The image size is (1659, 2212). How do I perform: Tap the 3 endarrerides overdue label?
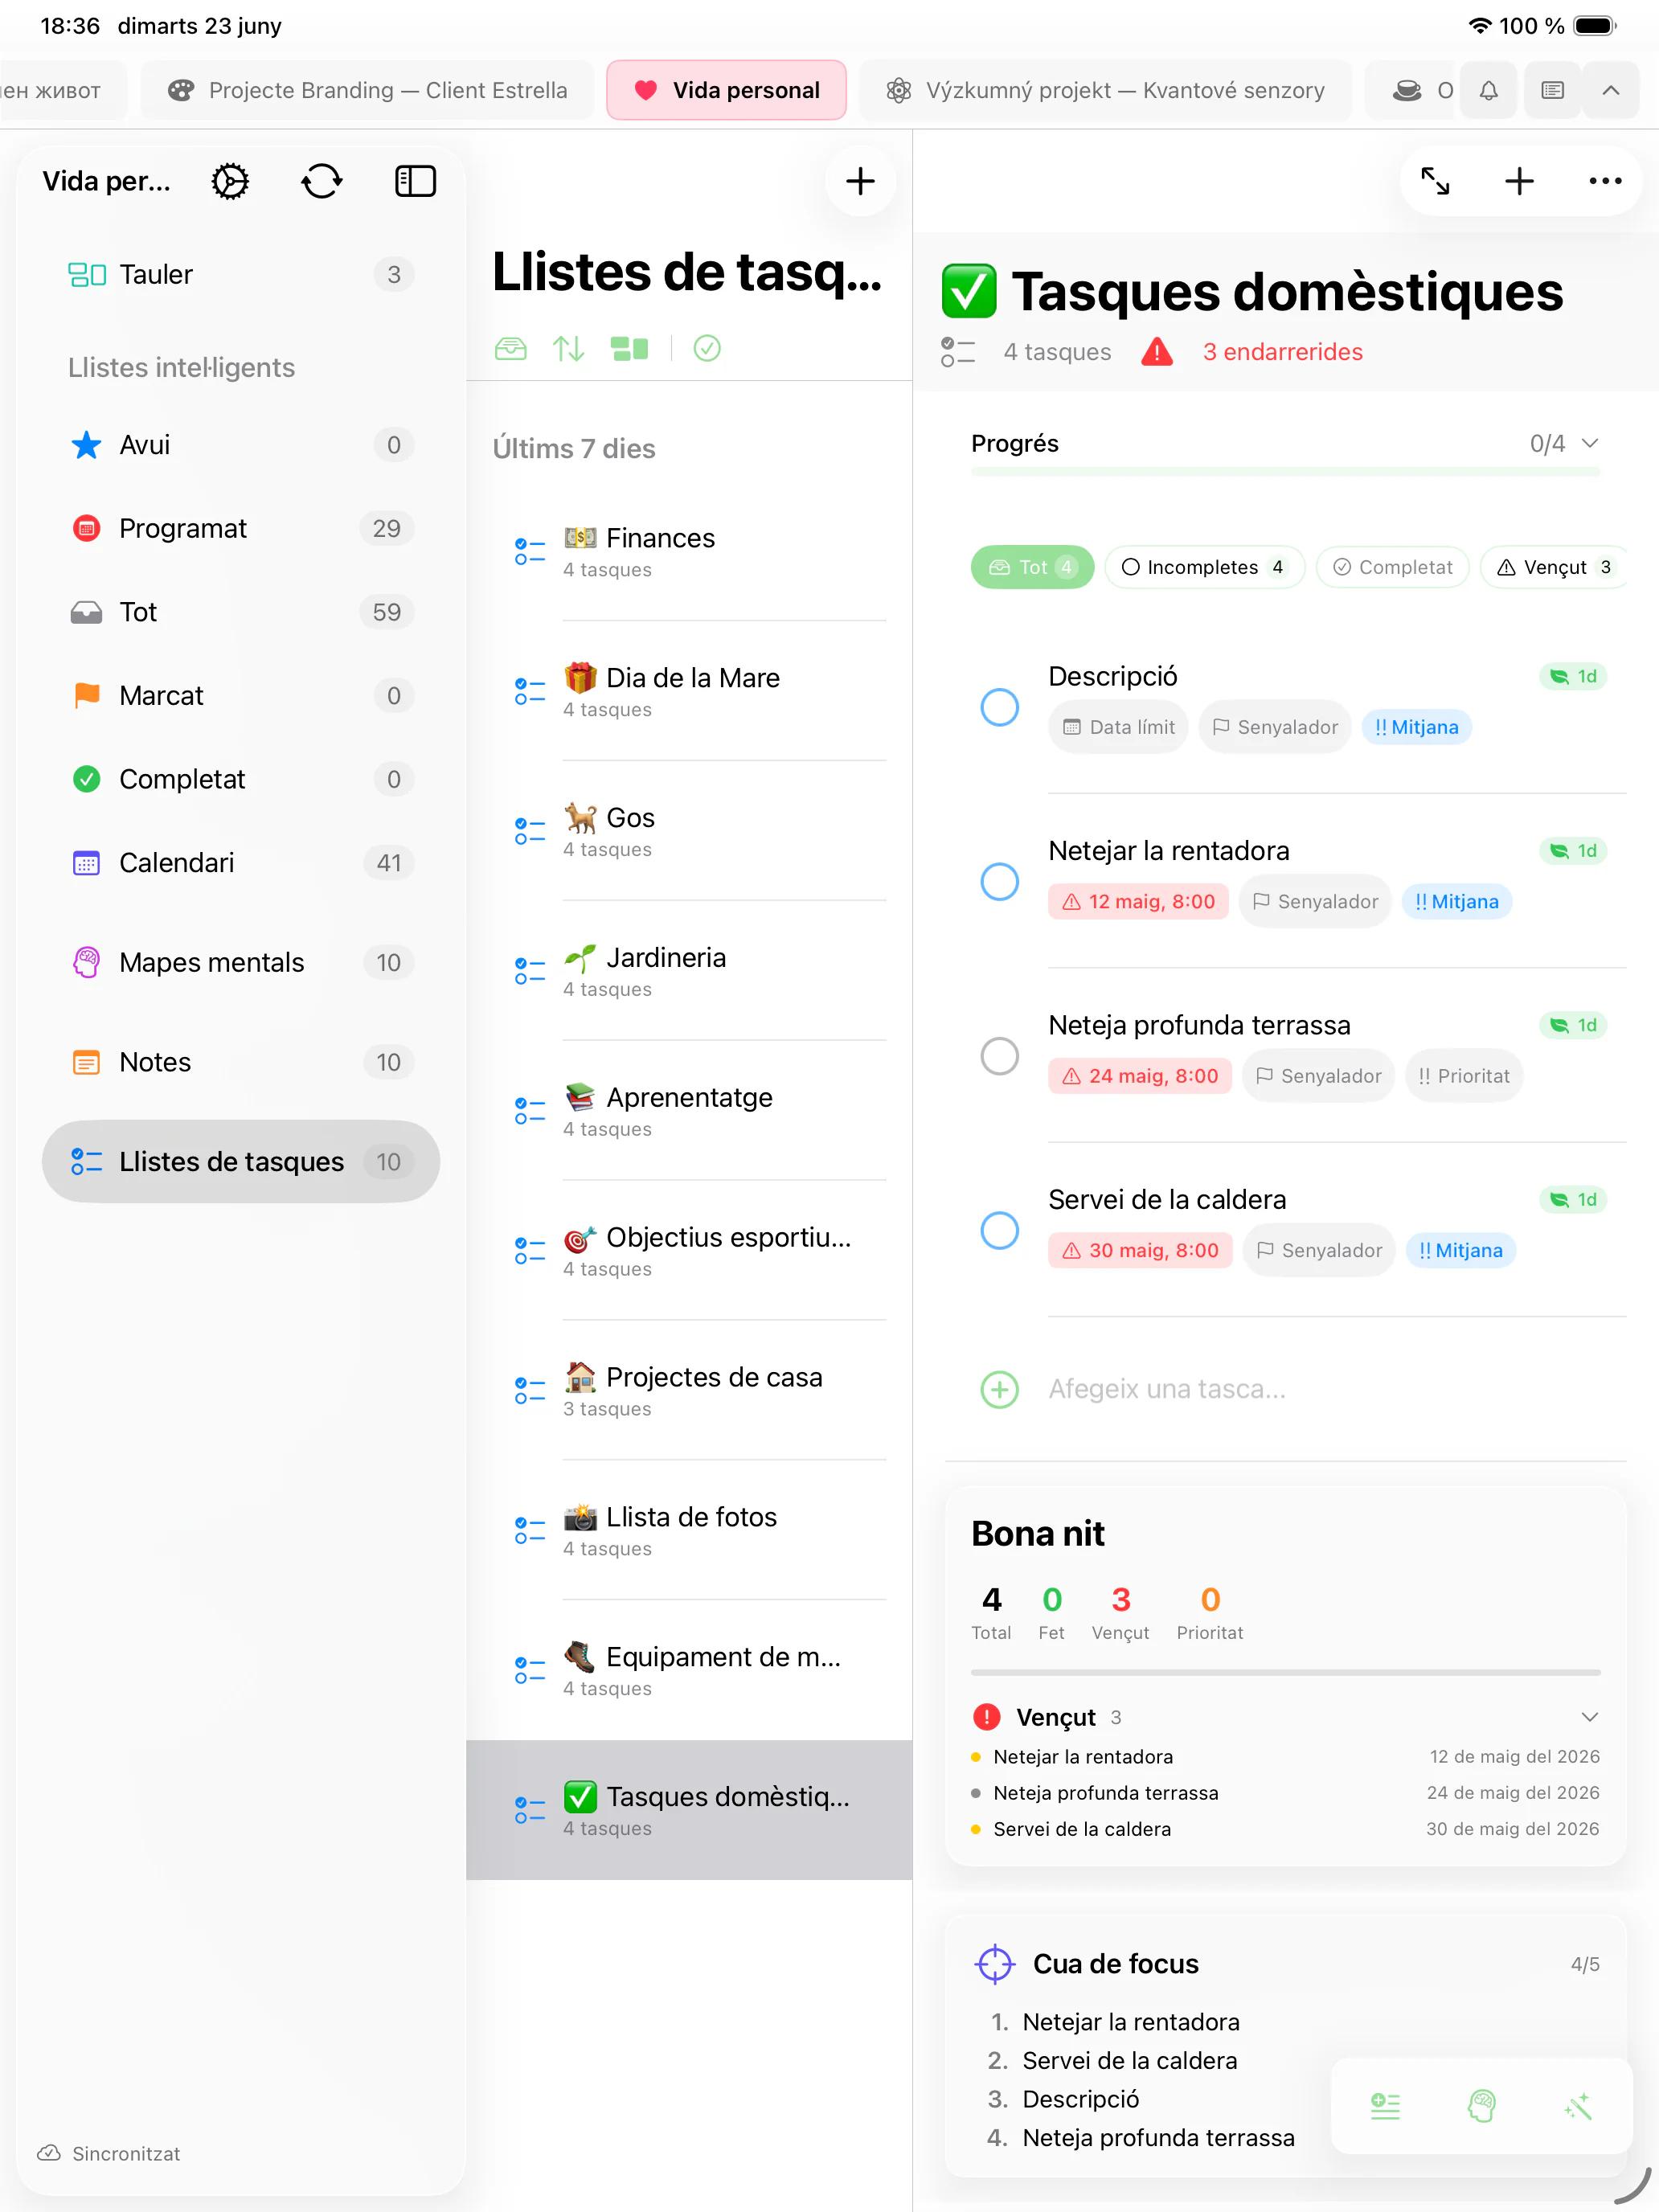click(x=1282, y=352)
